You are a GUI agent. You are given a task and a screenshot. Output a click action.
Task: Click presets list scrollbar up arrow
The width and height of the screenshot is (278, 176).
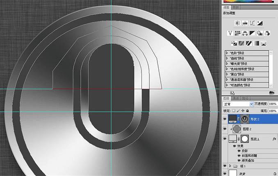coord(271,53)
